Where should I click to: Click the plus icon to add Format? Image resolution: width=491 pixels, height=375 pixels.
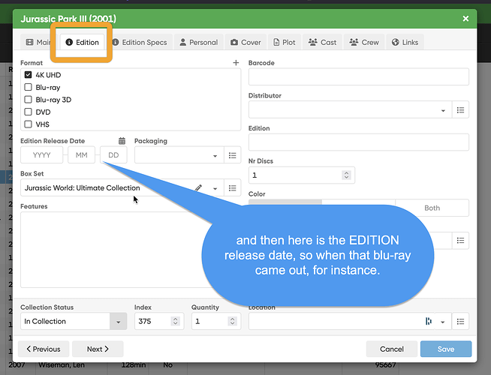click(x=236, y=64)
